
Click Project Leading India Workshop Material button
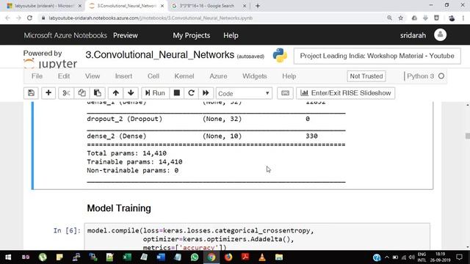(x=377, y=56)
